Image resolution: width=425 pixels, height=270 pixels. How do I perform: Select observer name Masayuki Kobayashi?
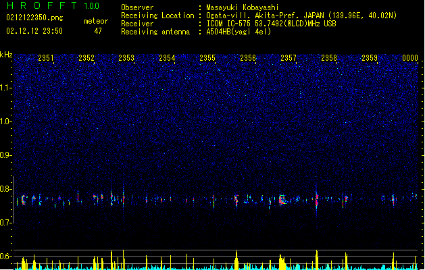243,7
